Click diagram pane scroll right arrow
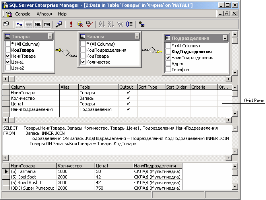The width and height of the screenshot is (266, 200). 229,79
